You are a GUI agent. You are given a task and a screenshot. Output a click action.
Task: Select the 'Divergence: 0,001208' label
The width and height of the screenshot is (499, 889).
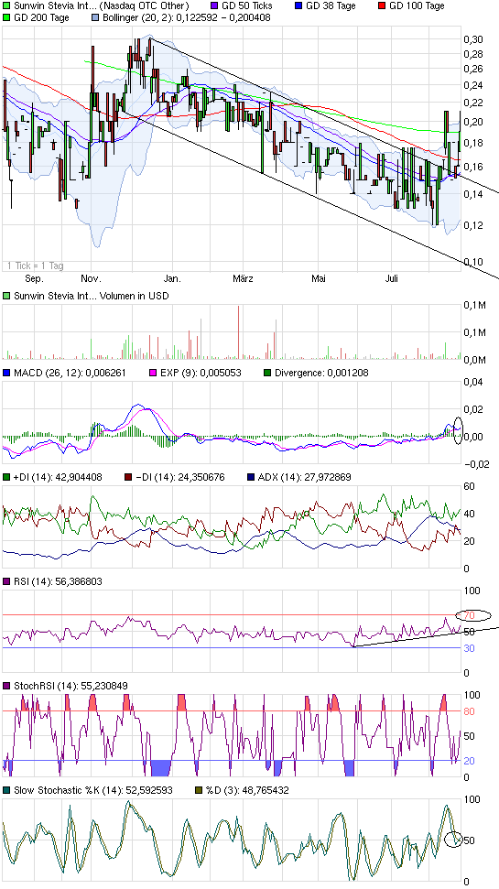click(321, 373)
